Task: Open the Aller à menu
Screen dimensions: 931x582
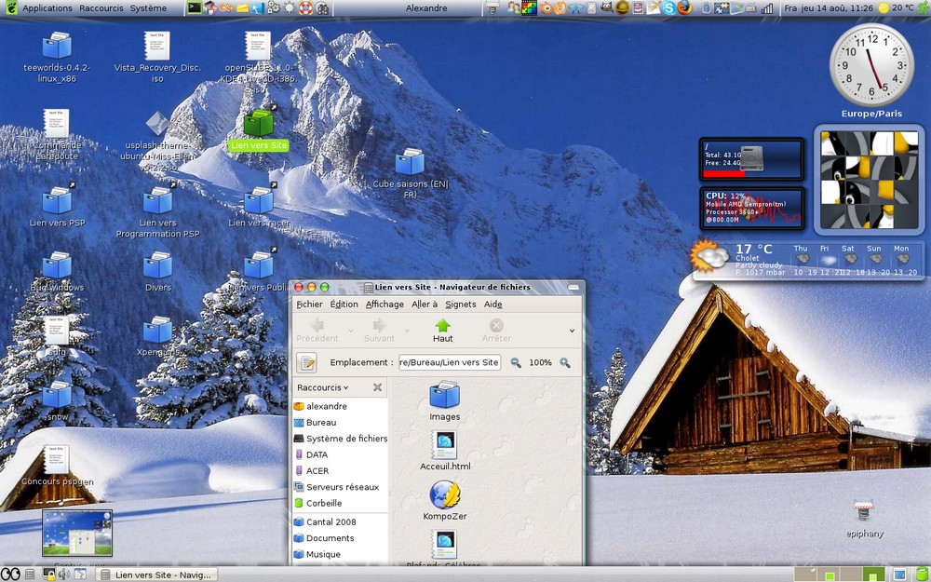Action: coord(425,305)
